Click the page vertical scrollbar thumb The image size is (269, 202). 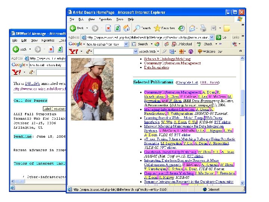coord(242,102)
